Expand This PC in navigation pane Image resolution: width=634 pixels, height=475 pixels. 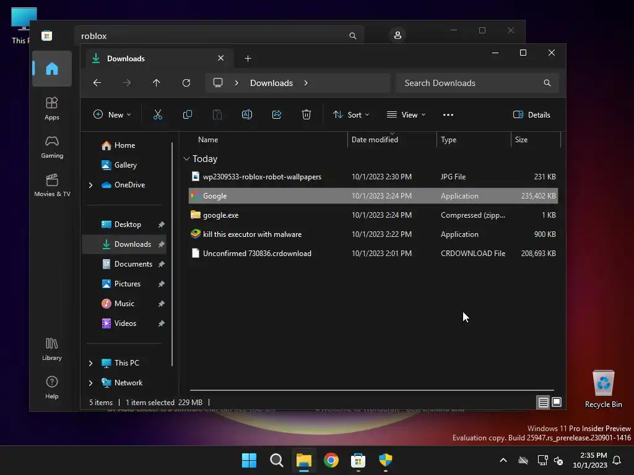90,363
